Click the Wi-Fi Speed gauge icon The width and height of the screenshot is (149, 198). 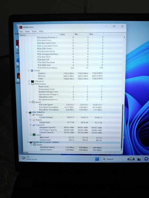34,145
